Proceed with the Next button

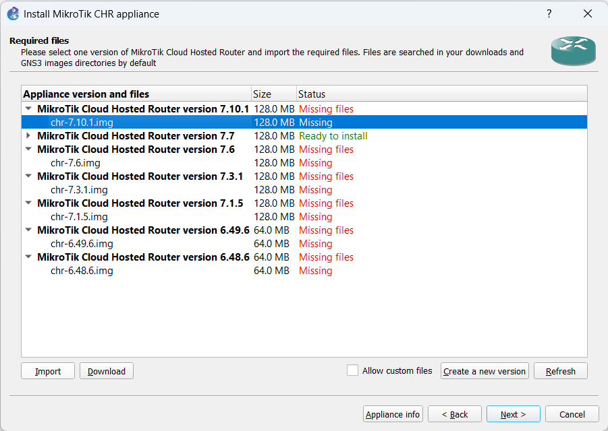click(514, 414)
